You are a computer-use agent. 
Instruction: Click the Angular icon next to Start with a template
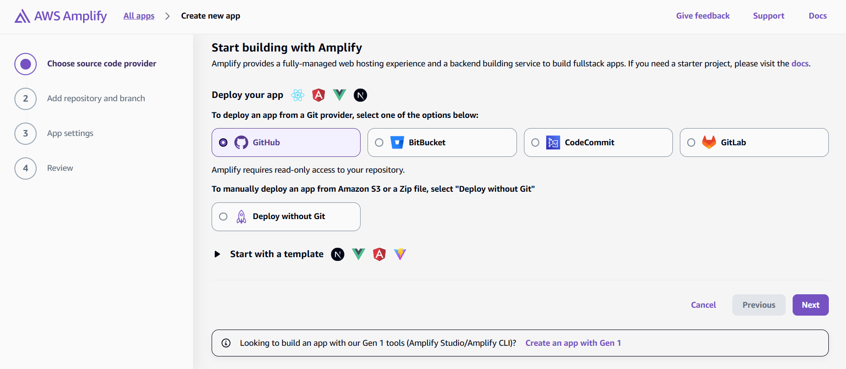pyautogui.click(x=380, y=254)
